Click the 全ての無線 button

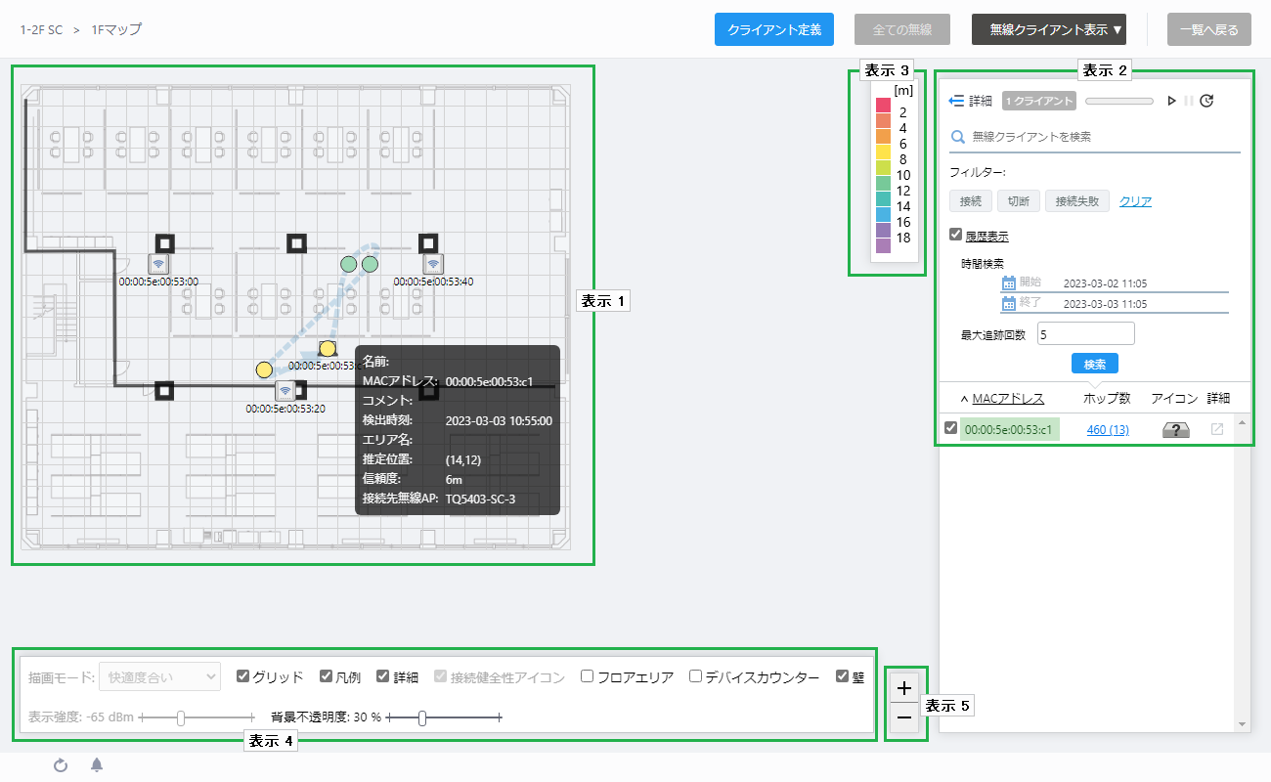(x=902, y=29)
